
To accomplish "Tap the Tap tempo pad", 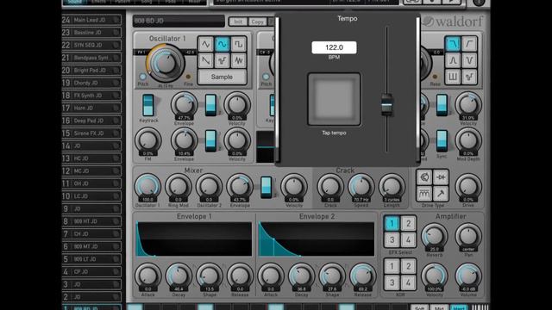I will (334, 100).
